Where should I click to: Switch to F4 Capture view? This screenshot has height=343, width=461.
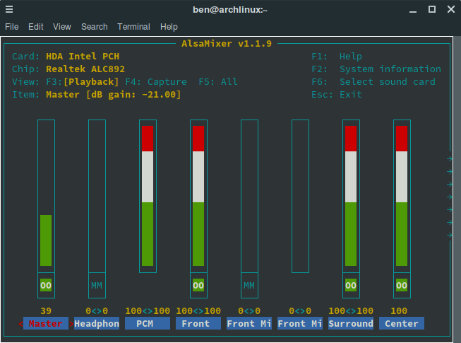click(x=156, y=82)
